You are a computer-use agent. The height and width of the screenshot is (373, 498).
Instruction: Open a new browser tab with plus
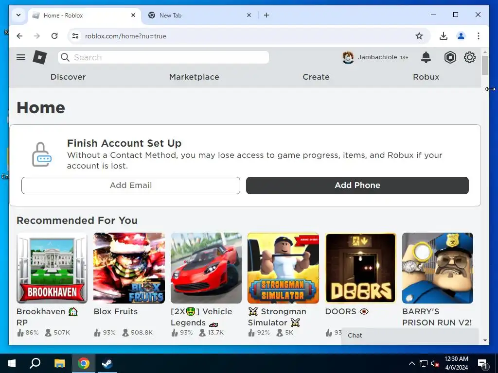click(x=266, y=15)
